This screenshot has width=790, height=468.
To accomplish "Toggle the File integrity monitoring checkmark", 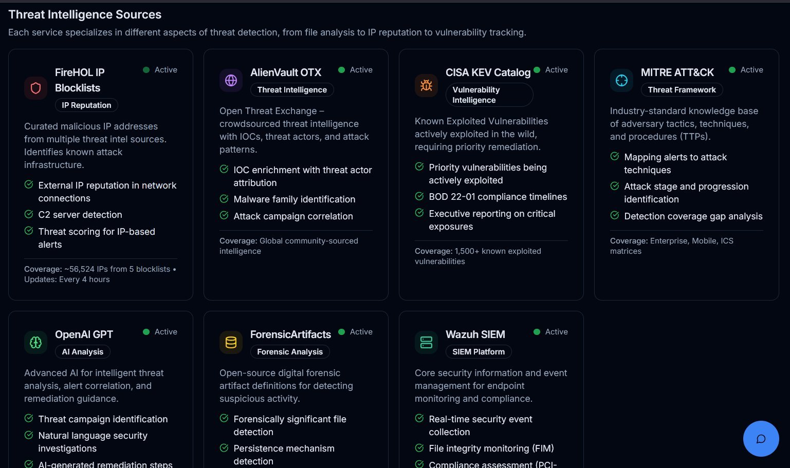I will click(x=419, y=447).
